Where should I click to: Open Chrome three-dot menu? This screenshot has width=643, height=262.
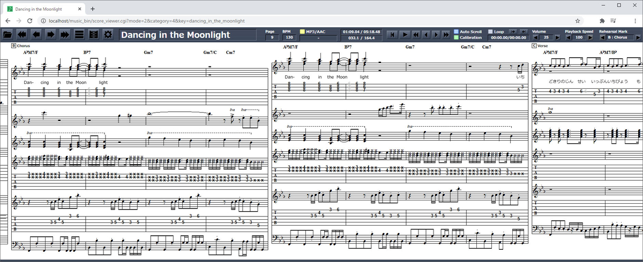[634, 21]
